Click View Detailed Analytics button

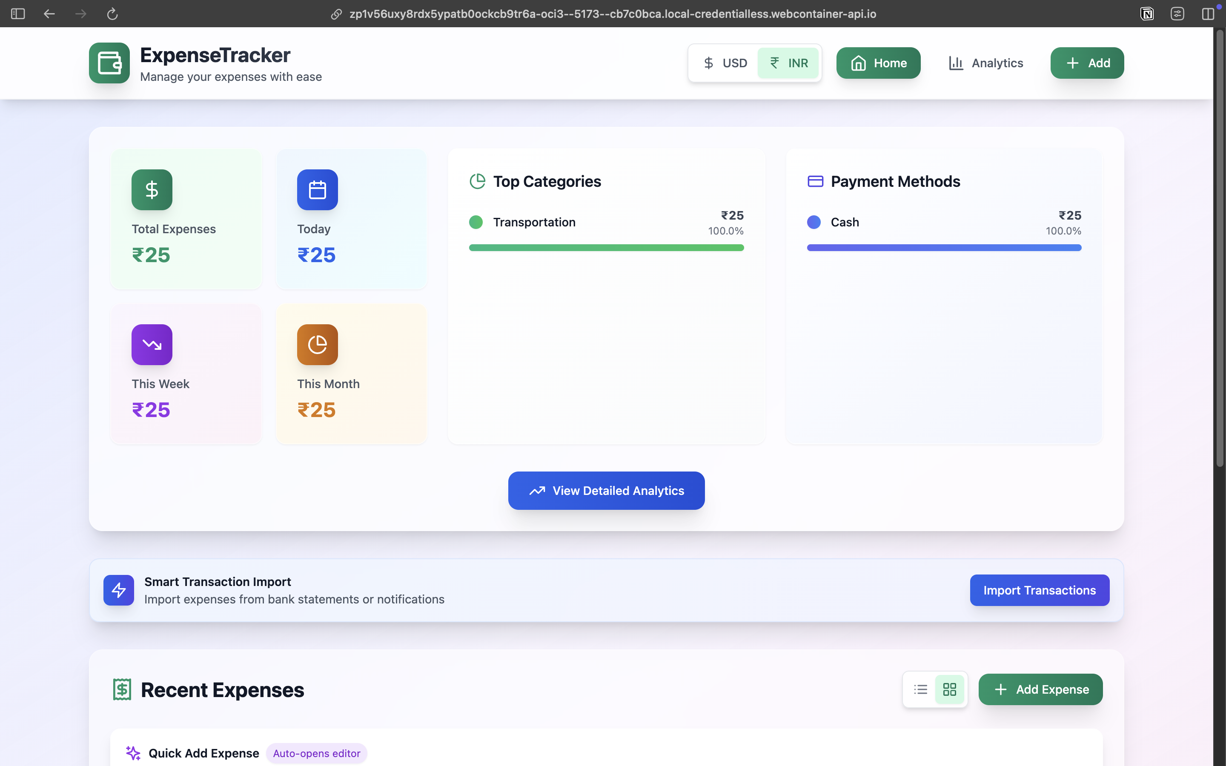coord(606,490)
